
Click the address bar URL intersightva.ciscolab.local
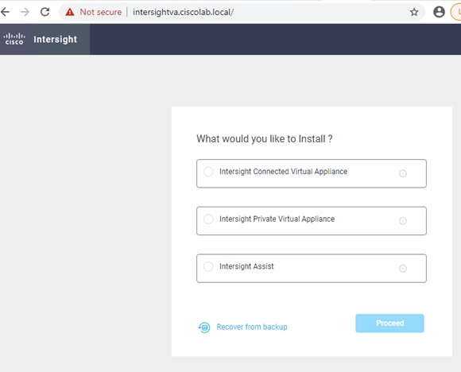[x=183, y=12]
